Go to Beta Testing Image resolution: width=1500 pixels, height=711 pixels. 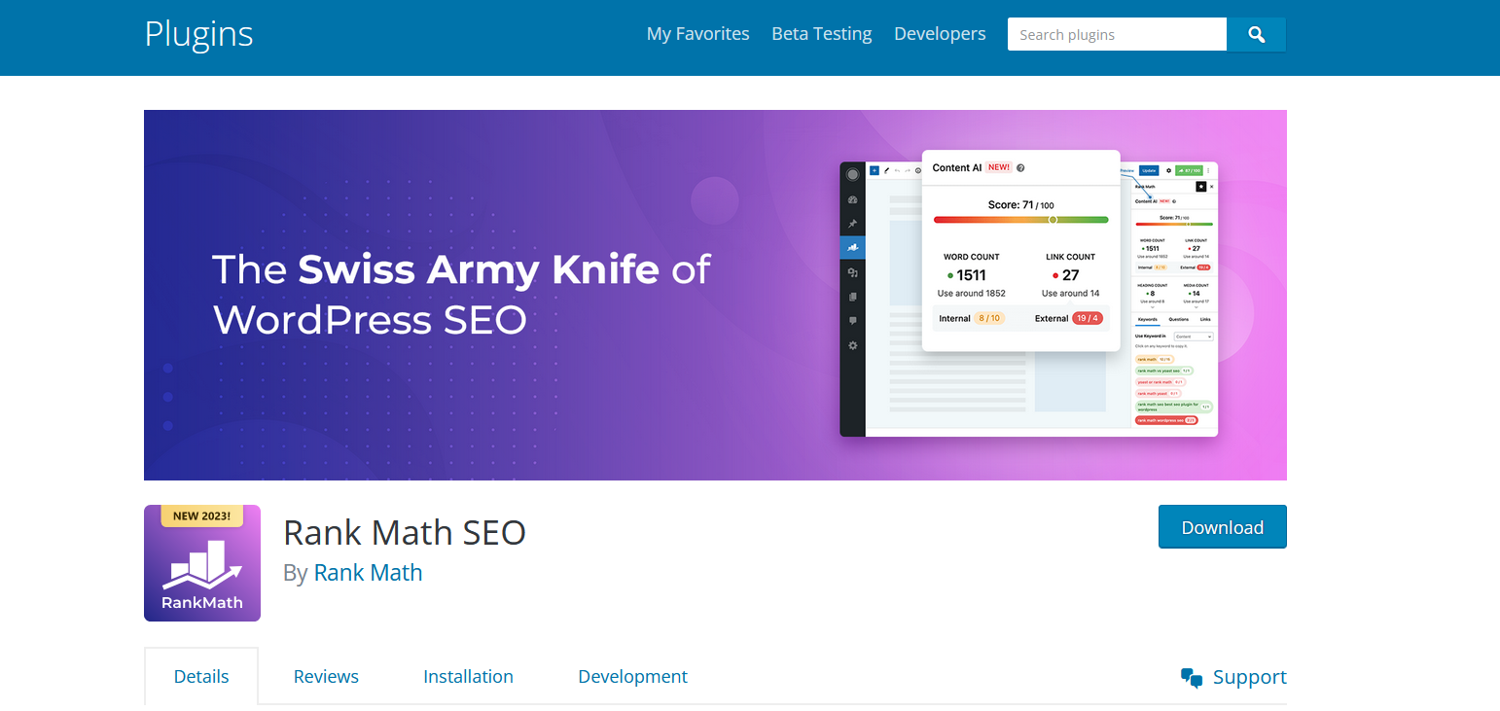tap(822, 33)
